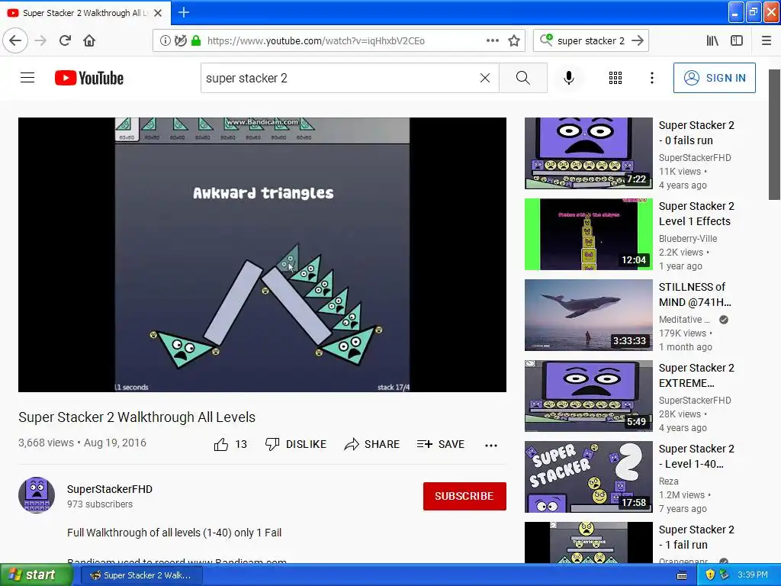
Task: Open the browser home page icon
Action: (x=89, y=41)
